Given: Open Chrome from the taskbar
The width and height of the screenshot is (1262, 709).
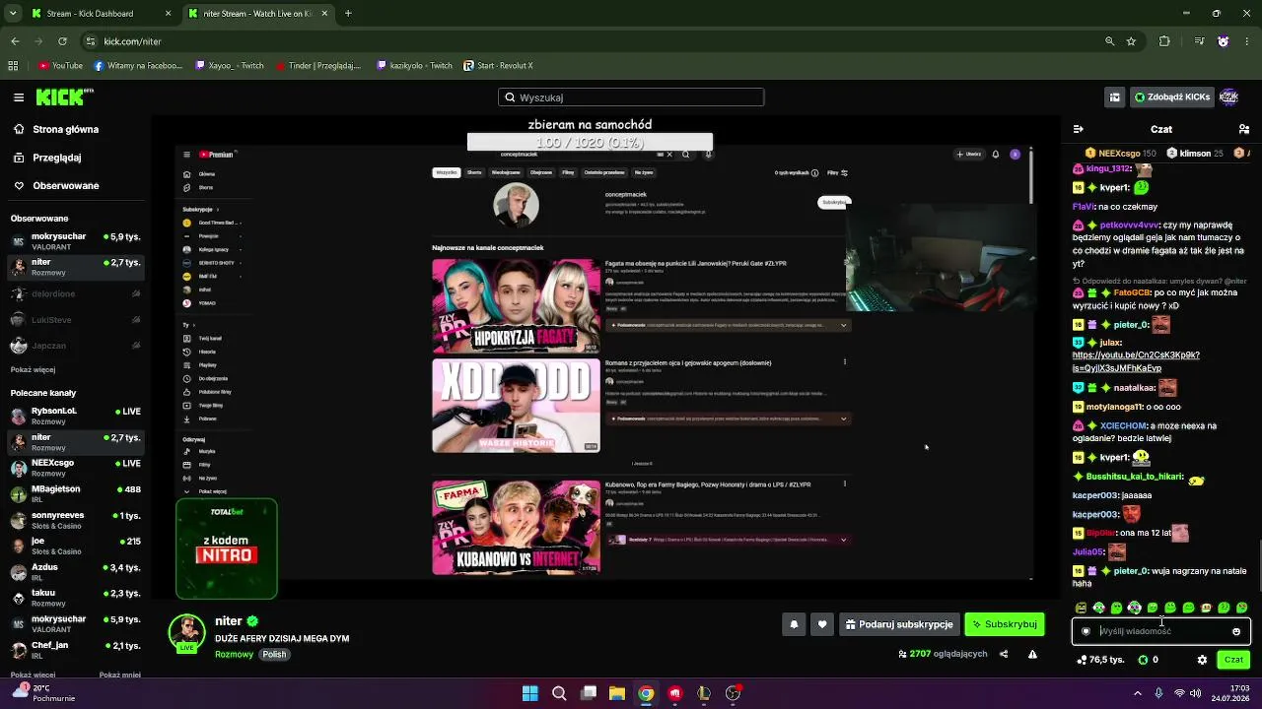Looking at the screenshot, I should tap(646, 693).
